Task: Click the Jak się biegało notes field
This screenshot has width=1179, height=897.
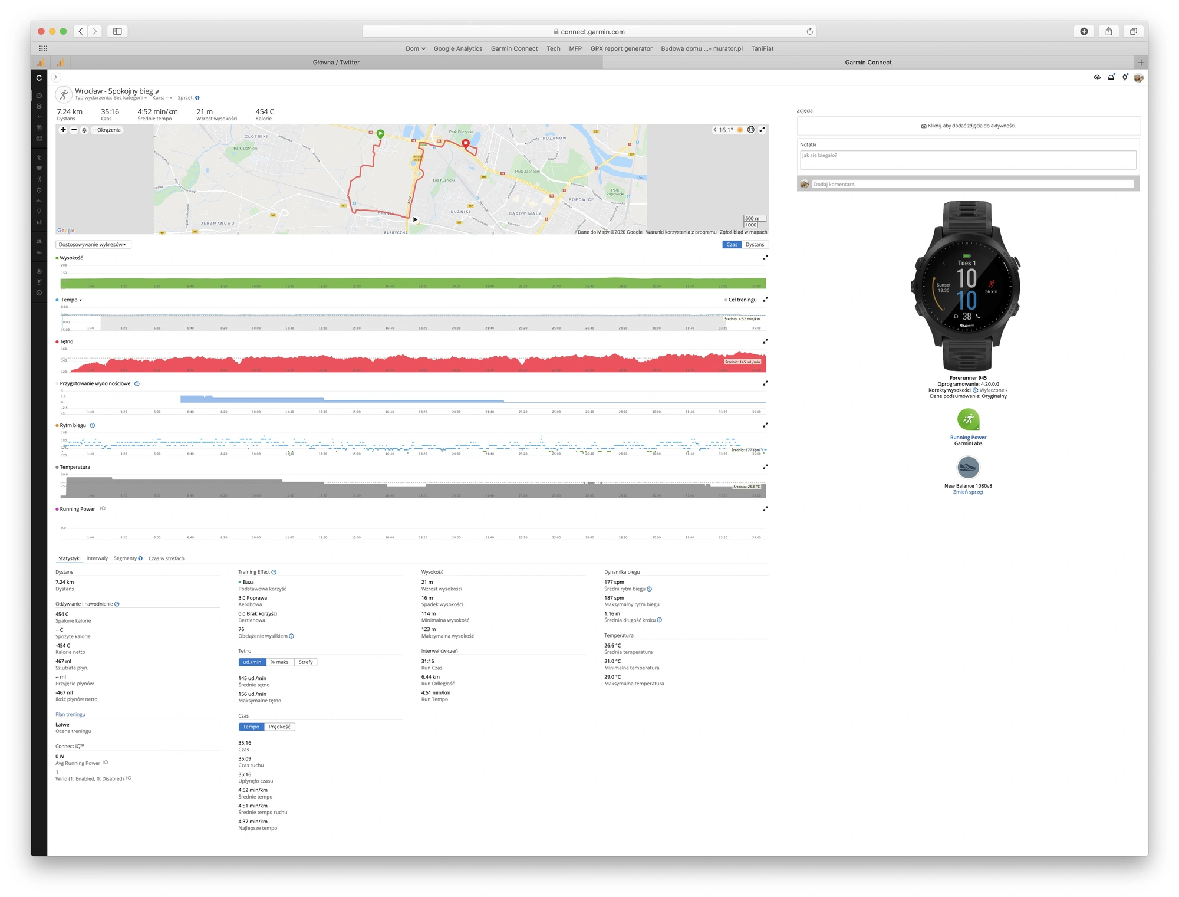Action: tap(968, 160)
